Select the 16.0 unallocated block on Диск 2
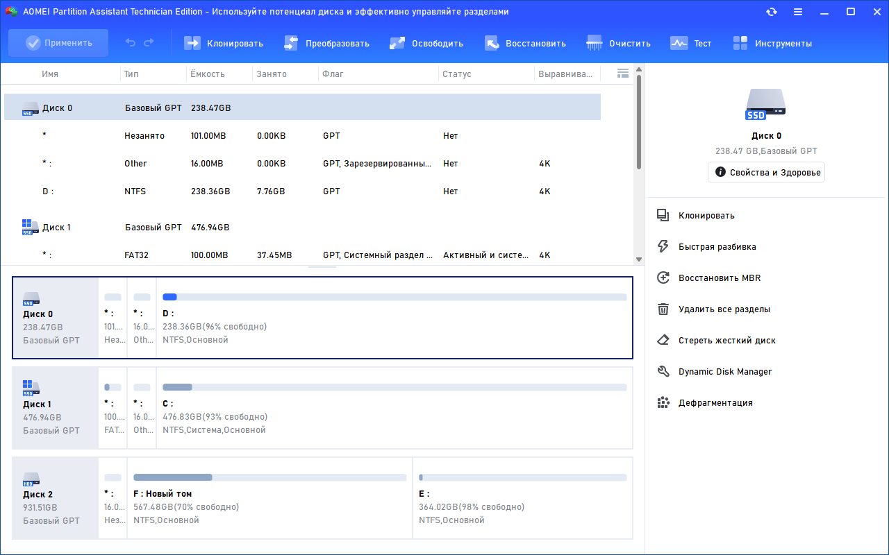 [x=113, y=498]
